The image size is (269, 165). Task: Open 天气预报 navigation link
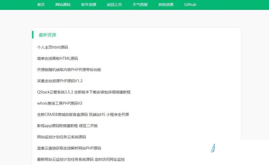click(x=140, y=4)
